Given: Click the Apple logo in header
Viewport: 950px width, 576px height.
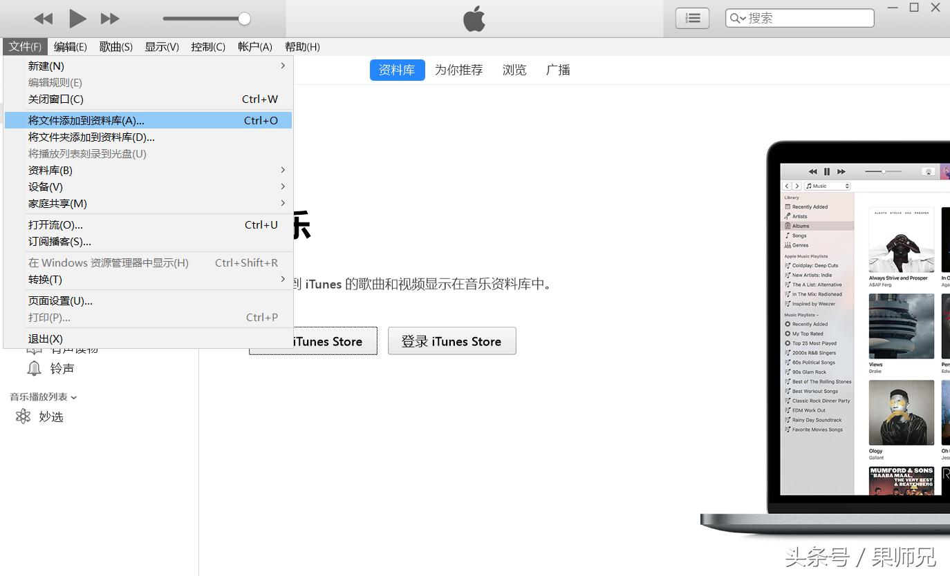Looking at the screenshot, I should 474,19.
